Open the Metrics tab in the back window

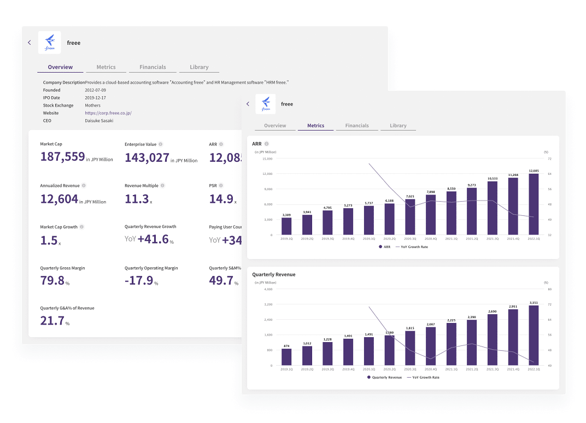(x=106, y=67)
